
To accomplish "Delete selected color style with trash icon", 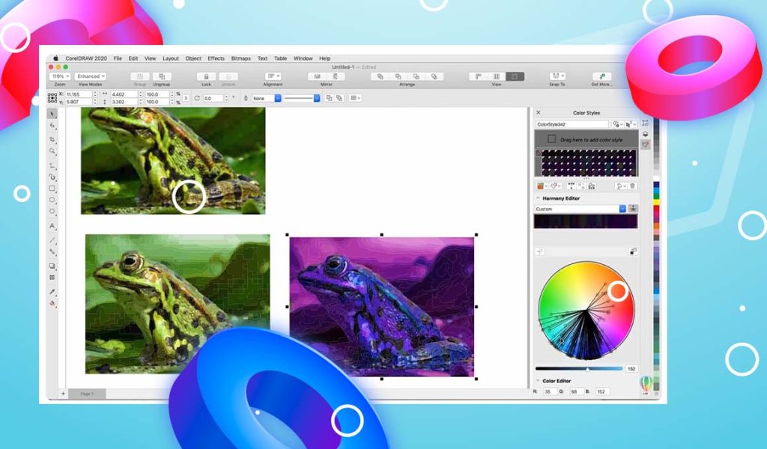I will pyautogui.click(x=632, y=186).
